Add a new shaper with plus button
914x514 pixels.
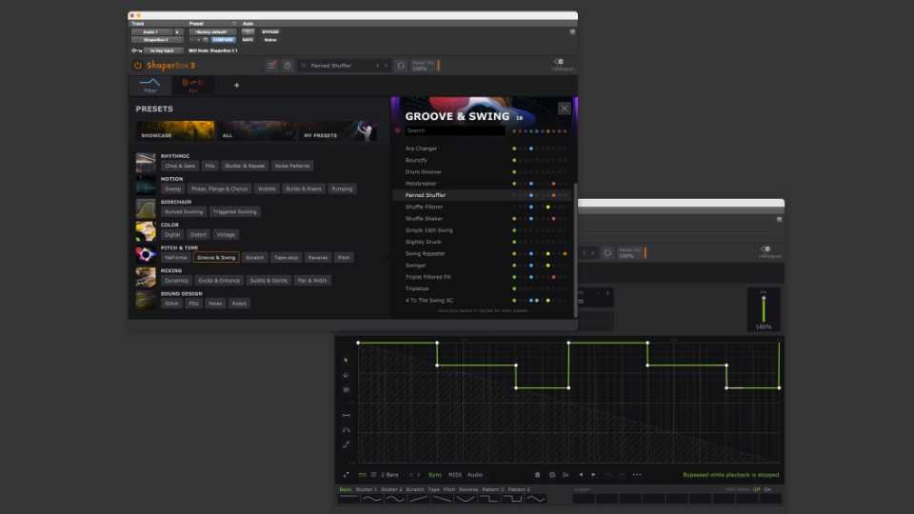(x=237, y=86)
